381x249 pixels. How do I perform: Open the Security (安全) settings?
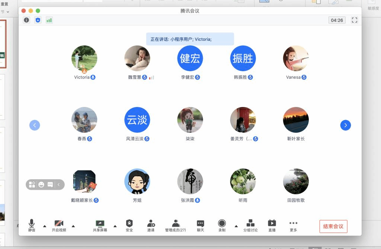(x=129, y=225)
